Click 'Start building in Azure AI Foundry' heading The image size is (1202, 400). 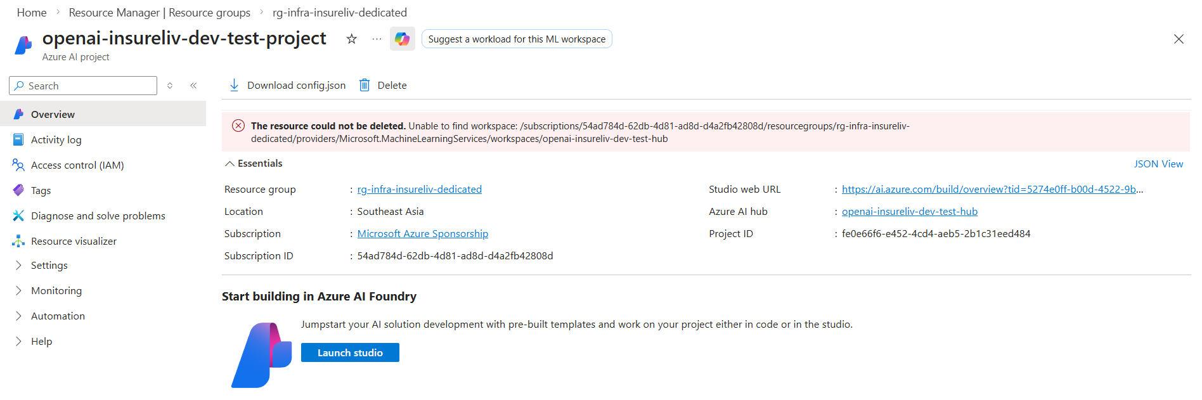click(x=319, y=296)
